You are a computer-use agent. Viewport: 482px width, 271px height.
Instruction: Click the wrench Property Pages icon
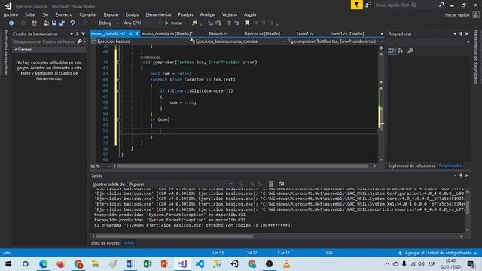[x=410, y=51]
